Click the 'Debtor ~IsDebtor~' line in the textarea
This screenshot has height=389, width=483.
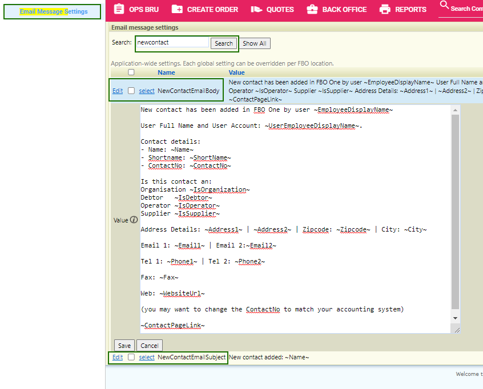click(176, 197)
